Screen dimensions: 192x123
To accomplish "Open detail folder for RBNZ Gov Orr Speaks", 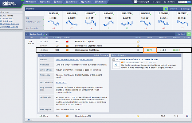I will (x=138, y=41).
